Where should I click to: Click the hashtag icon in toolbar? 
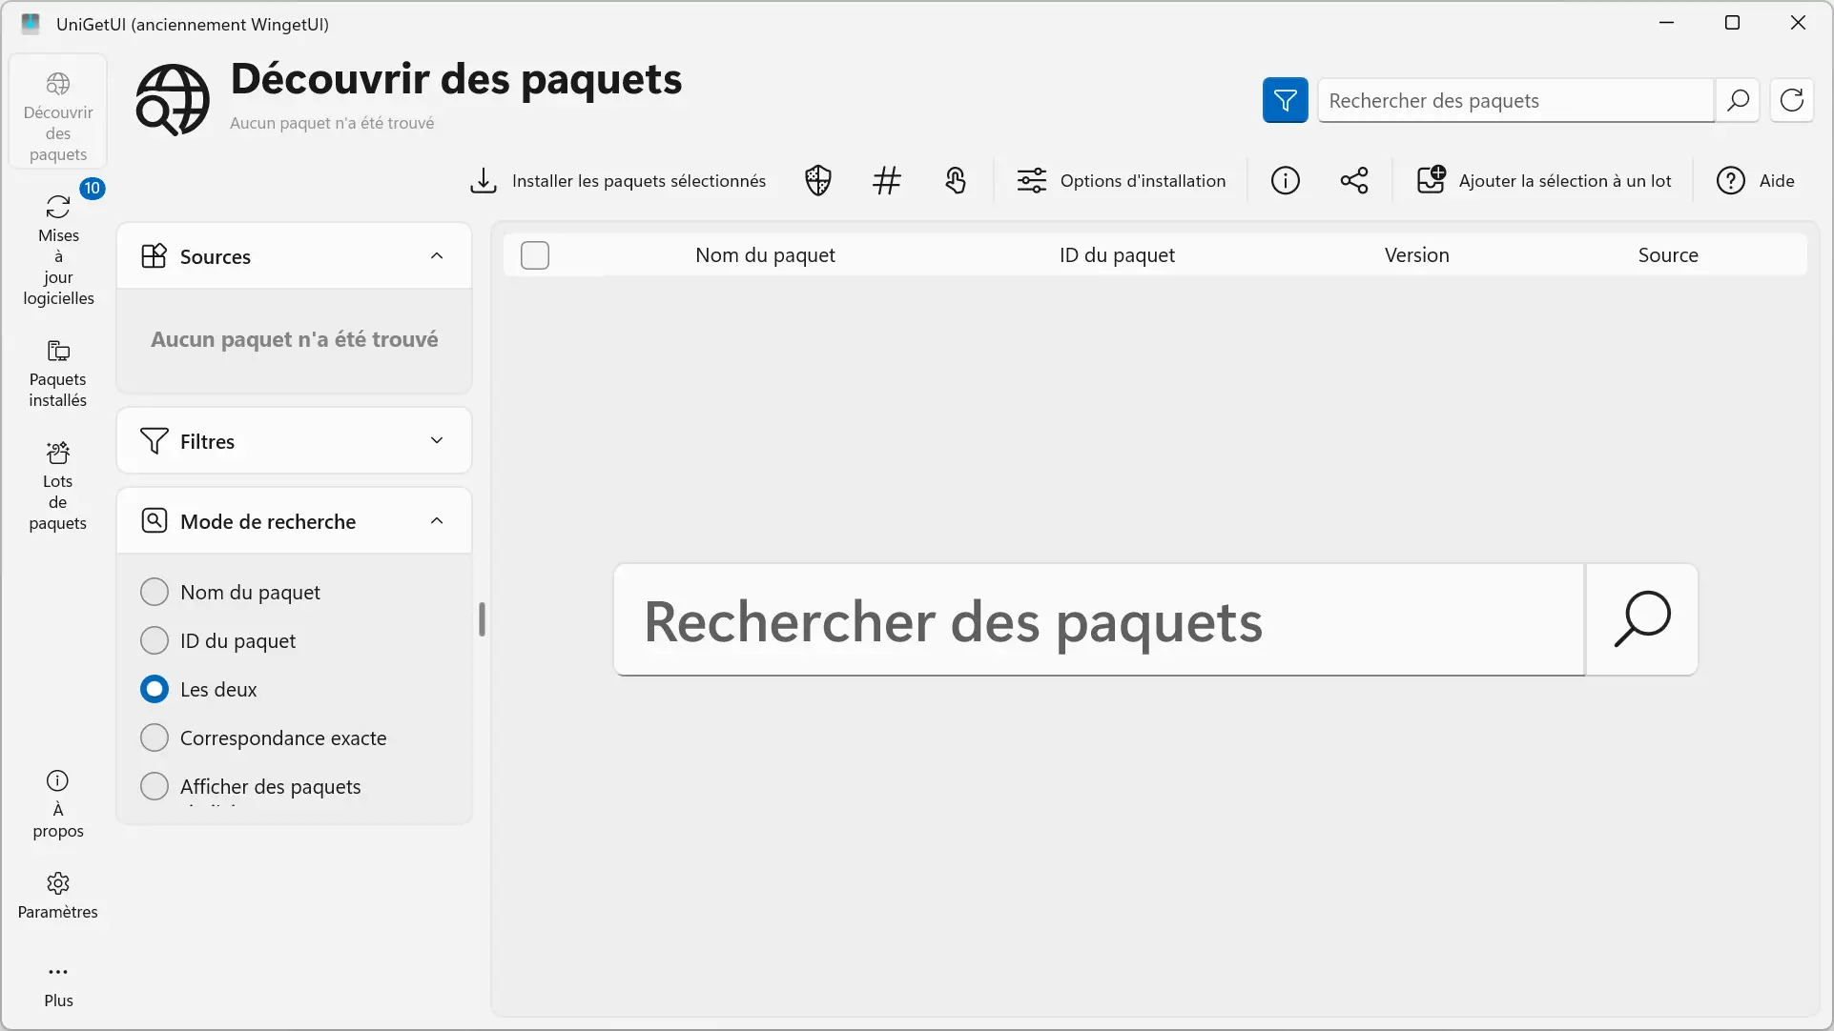pos(885,180)
